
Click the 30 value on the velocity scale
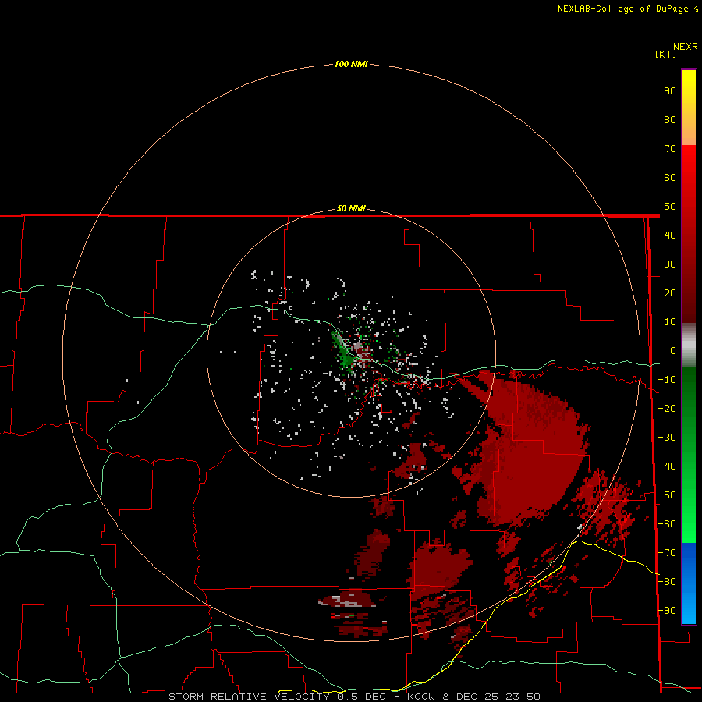click(x=670, y=264)
